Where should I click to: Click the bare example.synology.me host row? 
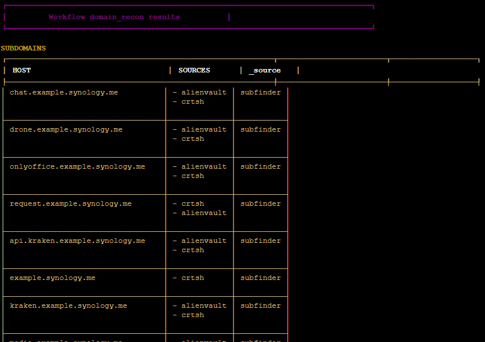[52, 278]
